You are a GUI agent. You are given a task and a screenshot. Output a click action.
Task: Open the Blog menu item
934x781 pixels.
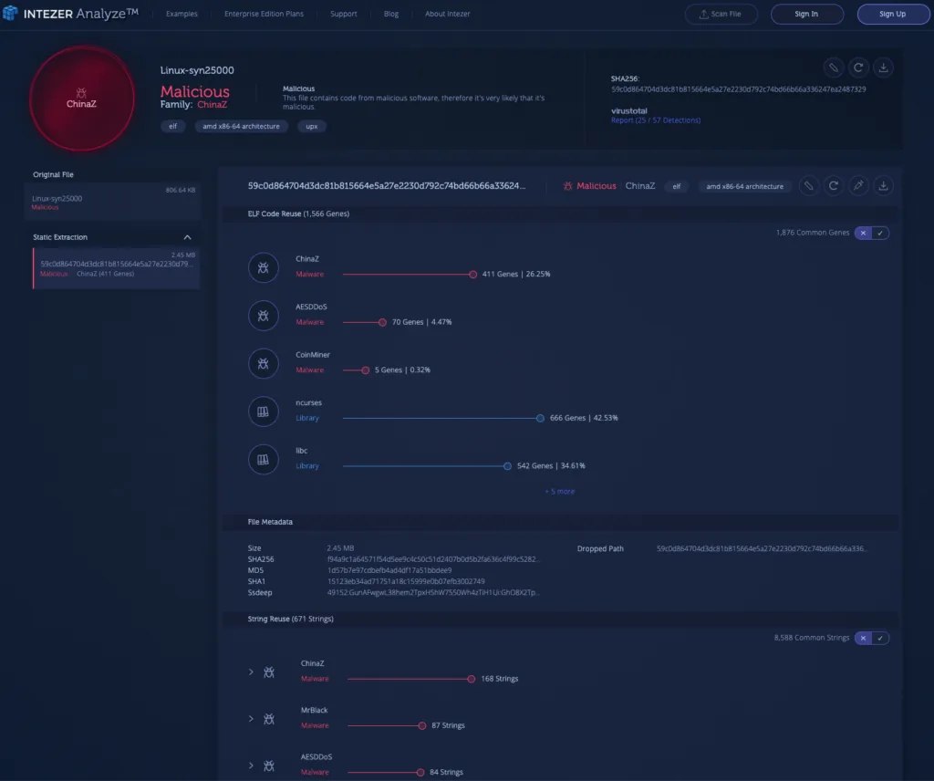(x=391, y=14)
